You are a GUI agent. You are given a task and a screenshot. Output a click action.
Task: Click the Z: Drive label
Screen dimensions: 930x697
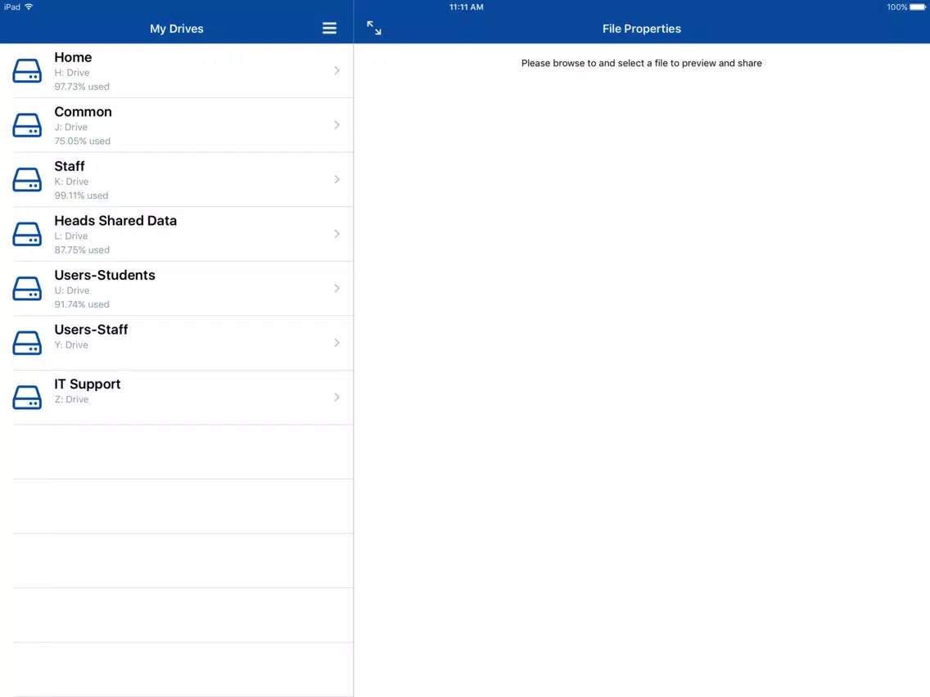[72, 400]
